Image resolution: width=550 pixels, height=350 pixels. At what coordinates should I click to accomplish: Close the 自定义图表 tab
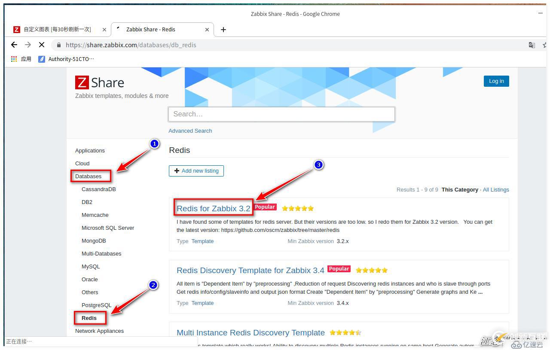point(104,30)
